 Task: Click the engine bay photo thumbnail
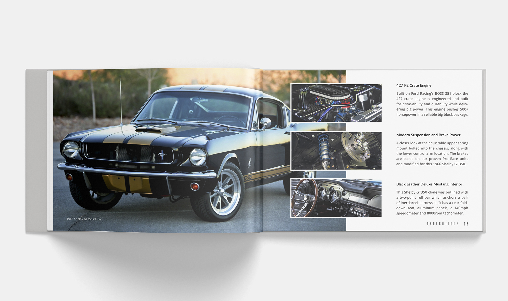[336, 103]
